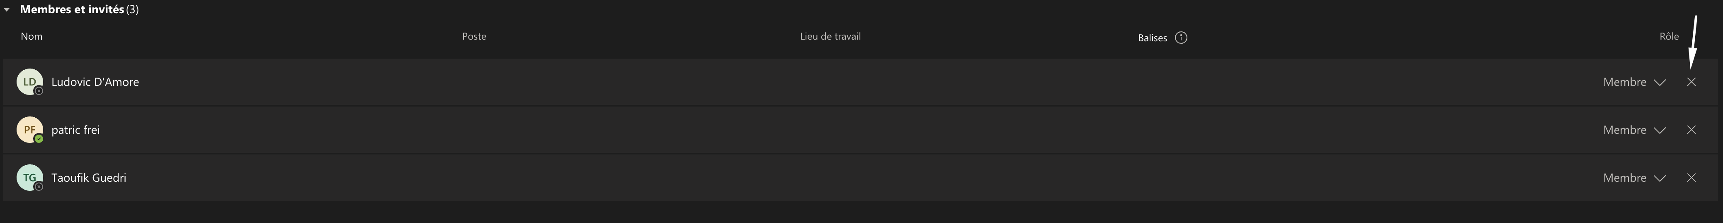Viewport: 1723px width, 223px height.
Task: Click the Balises column header text
Action: (1153, 38)
